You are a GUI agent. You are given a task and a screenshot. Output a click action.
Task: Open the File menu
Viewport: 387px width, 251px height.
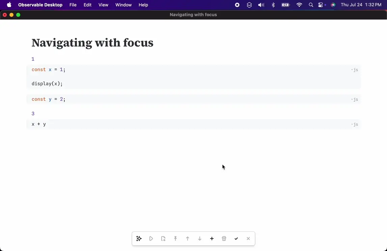(x=73, y=5)
